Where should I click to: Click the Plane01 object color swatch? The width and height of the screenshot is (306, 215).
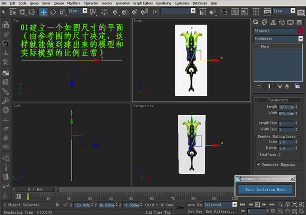pos(301,30)
